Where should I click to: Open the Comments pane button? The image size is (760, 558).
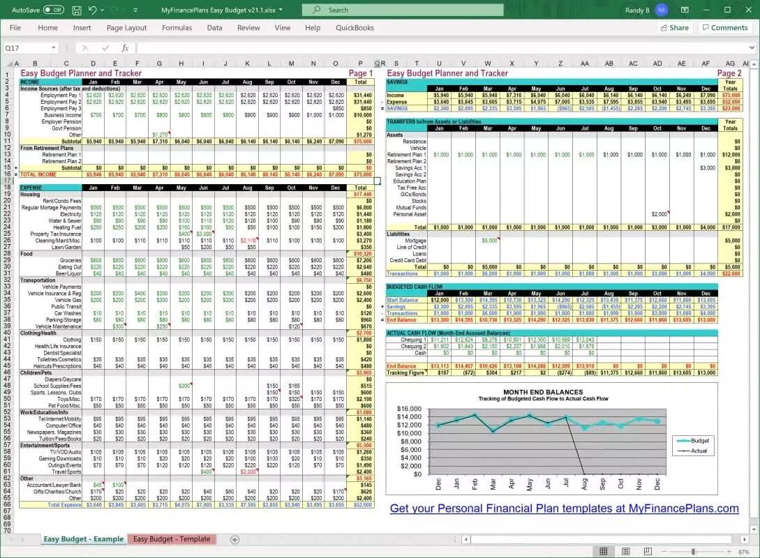(x=724, y=28)
